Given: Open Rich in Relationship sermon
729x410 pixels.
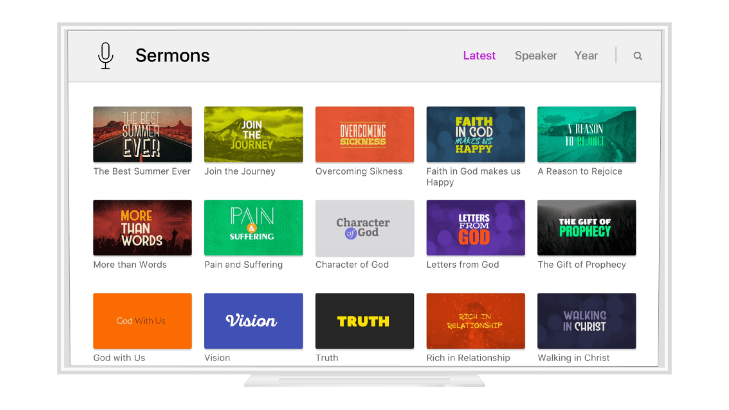Looking at the screenshot, I should click(475, 321).
